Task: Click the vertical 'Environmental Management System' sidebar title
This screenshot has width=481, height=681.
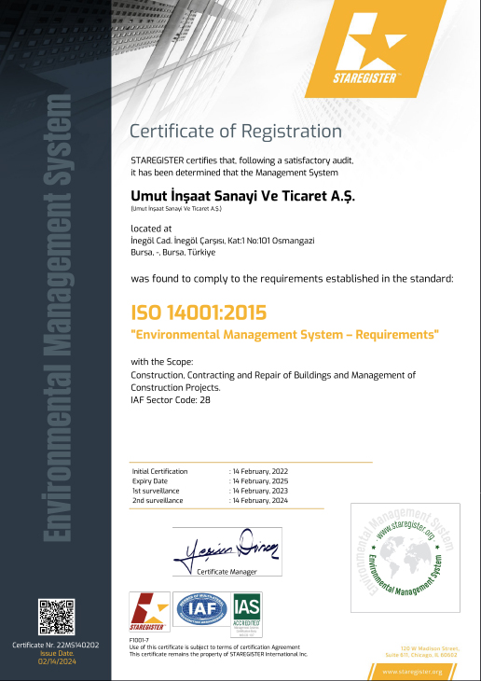Action: coord(57,318)
